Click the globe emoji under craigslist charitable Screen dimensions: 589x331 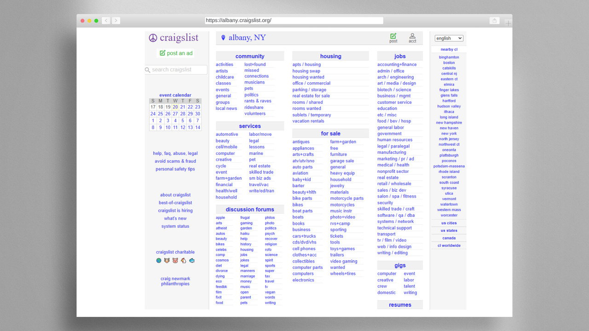point(159,260)
